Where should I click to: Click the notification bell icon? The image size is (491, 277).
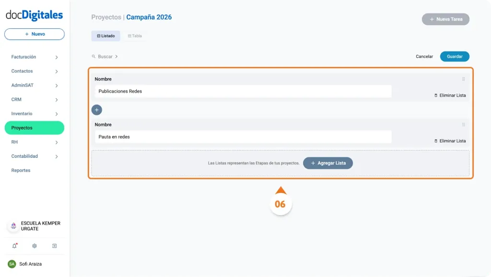pos(13,245)
